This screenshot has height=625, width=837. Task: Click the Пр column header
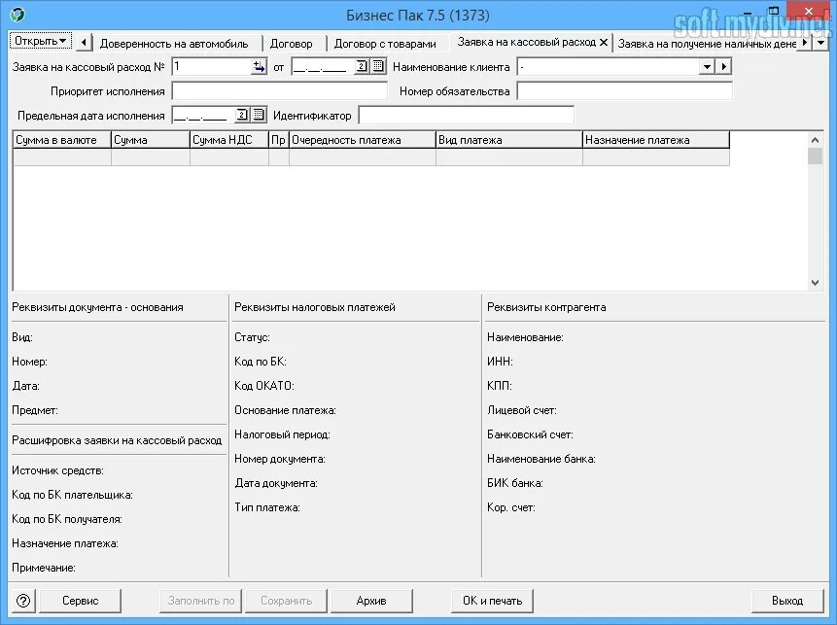pos(279,140)
